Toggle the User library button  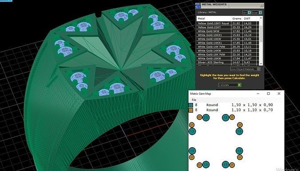(x=257, y=12)
